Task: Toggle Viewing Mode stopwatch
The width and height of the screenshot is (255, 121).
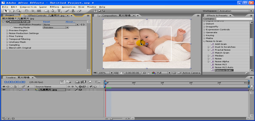Action: point(11,28)
